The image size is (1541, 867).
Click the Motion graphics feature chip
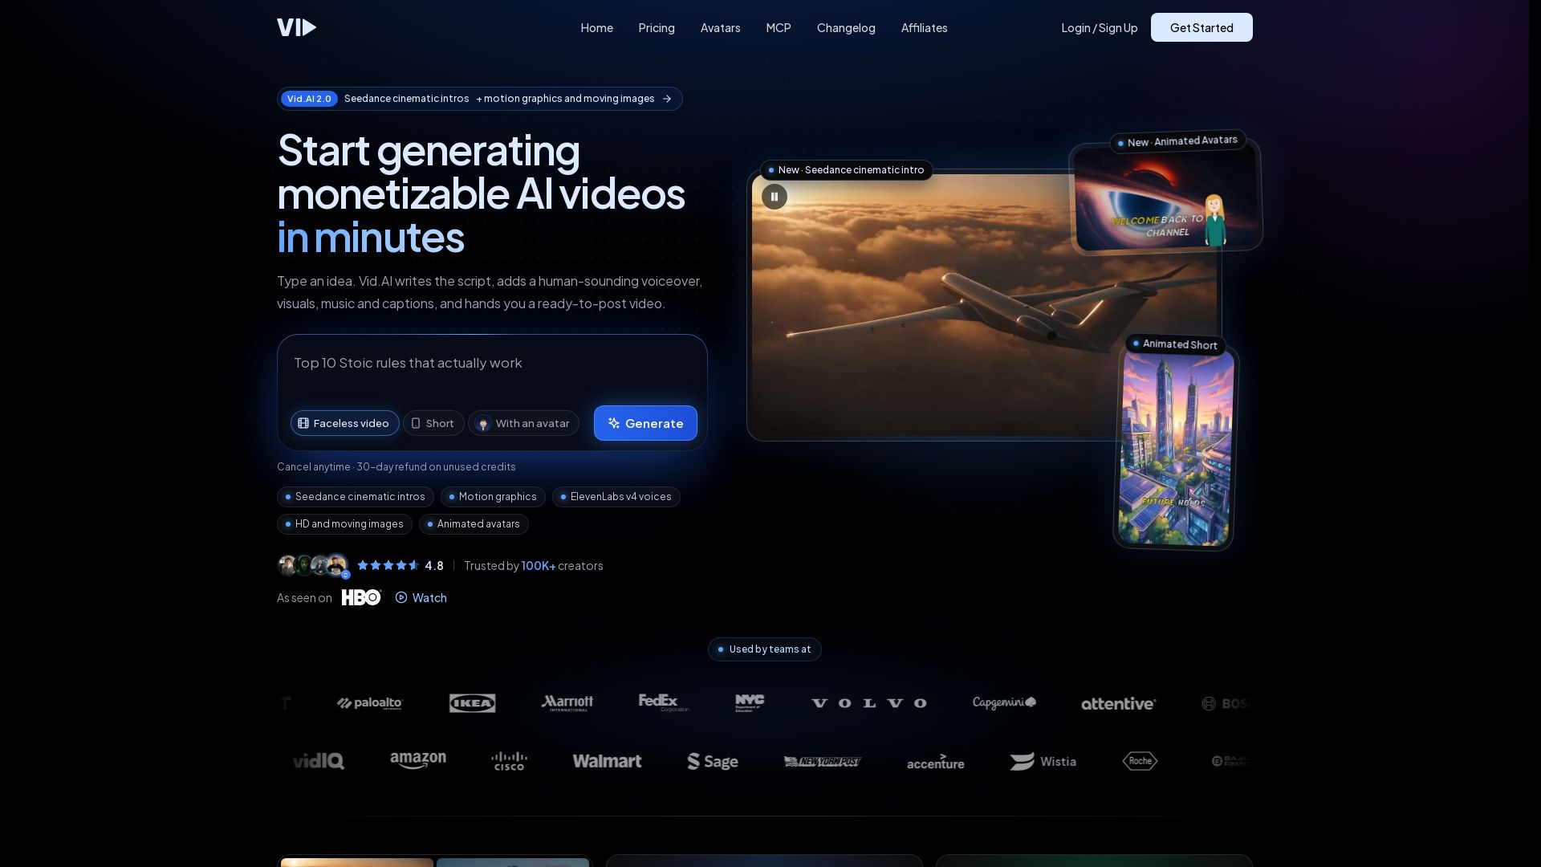click(x=493, y=497)
